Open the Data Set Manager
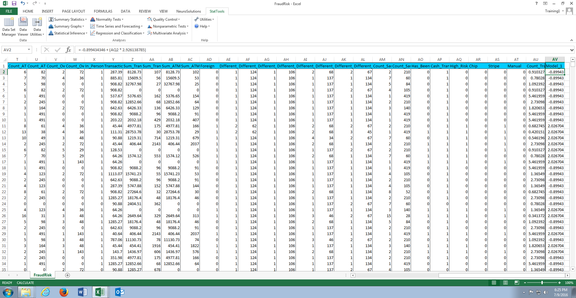The image size is (576, 298). point(9,27)
